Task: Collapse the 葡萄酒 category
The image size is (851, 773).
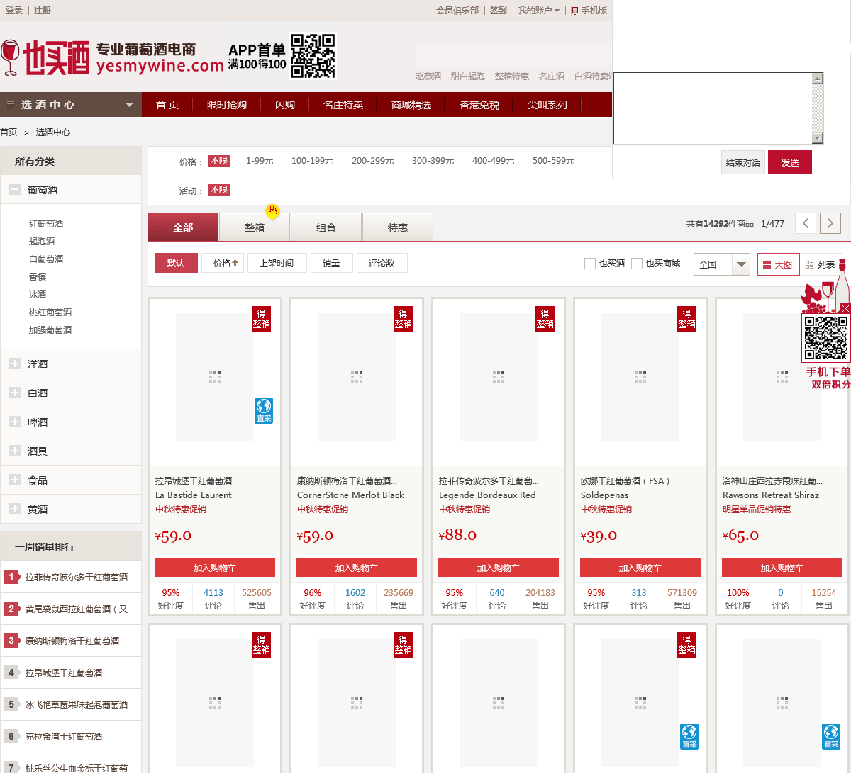Action: tap(14, 189)
